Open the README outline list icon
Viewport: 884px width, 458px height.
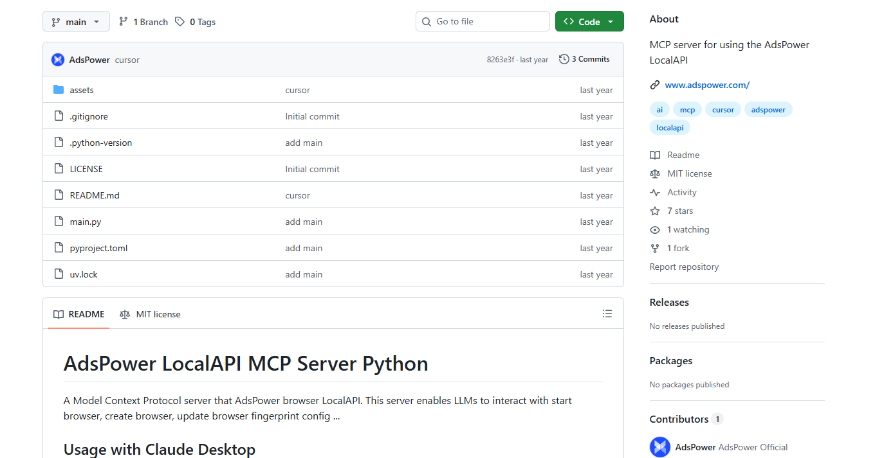(x=607, y=313)
